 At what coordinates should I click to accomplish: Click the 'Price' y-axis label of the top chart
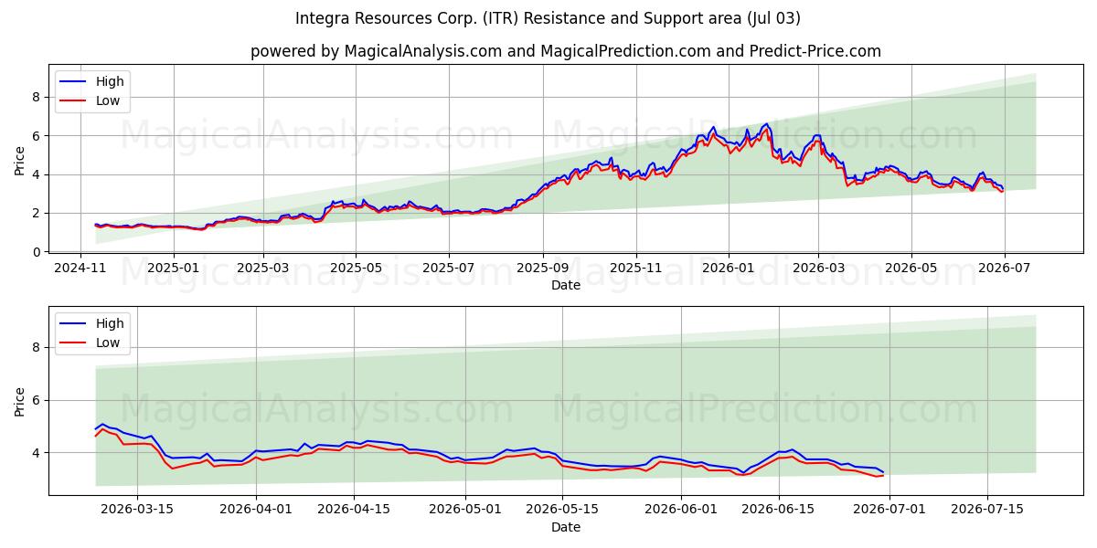[20, 159]
